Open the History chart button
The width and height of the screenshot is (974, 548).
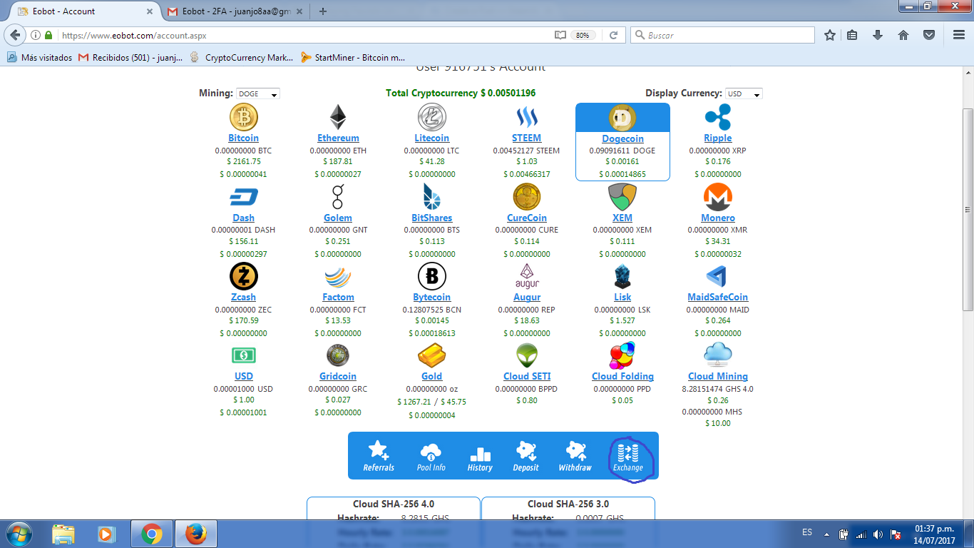click(x=480, y=457)
